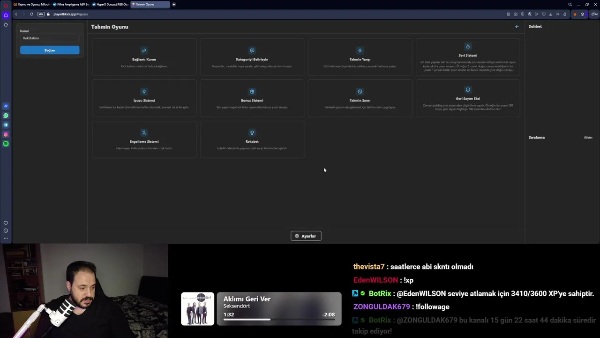Open tab search magnifier
Image resolution: width=600 pixels, height=338 pixels.
(x=570, y=4)
